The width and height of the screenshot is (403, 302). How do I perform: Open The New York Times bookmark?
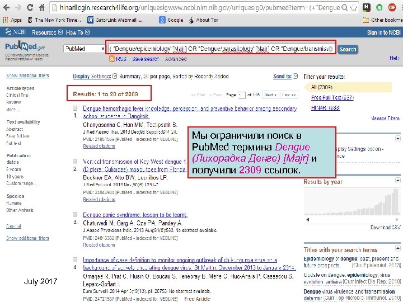tap(54, 20)
